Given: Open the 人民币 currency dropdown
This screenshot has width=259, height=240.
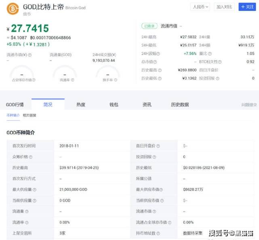Looking at the screenshot, I should point(200,7).
